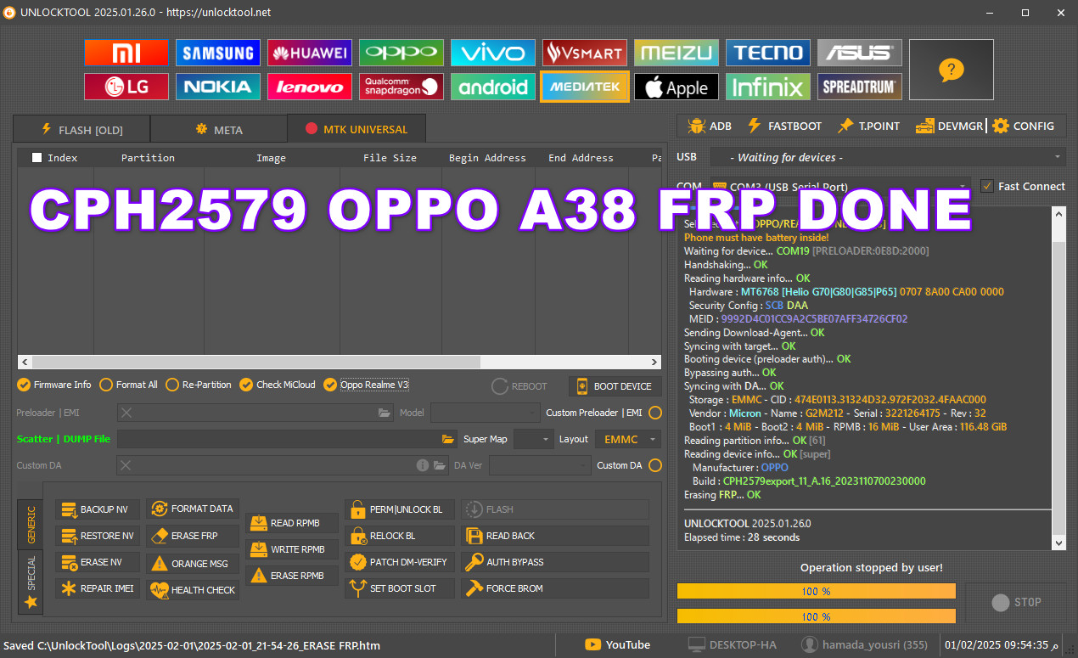Select the Nokia brand icon
The height and width of the screenshot is (658, 1078).
click(218, 87)
